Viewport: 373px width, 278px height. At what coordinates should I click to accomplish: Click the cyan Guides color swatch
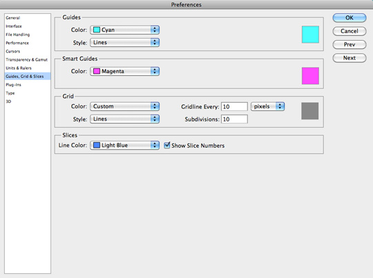coord(310,34)
